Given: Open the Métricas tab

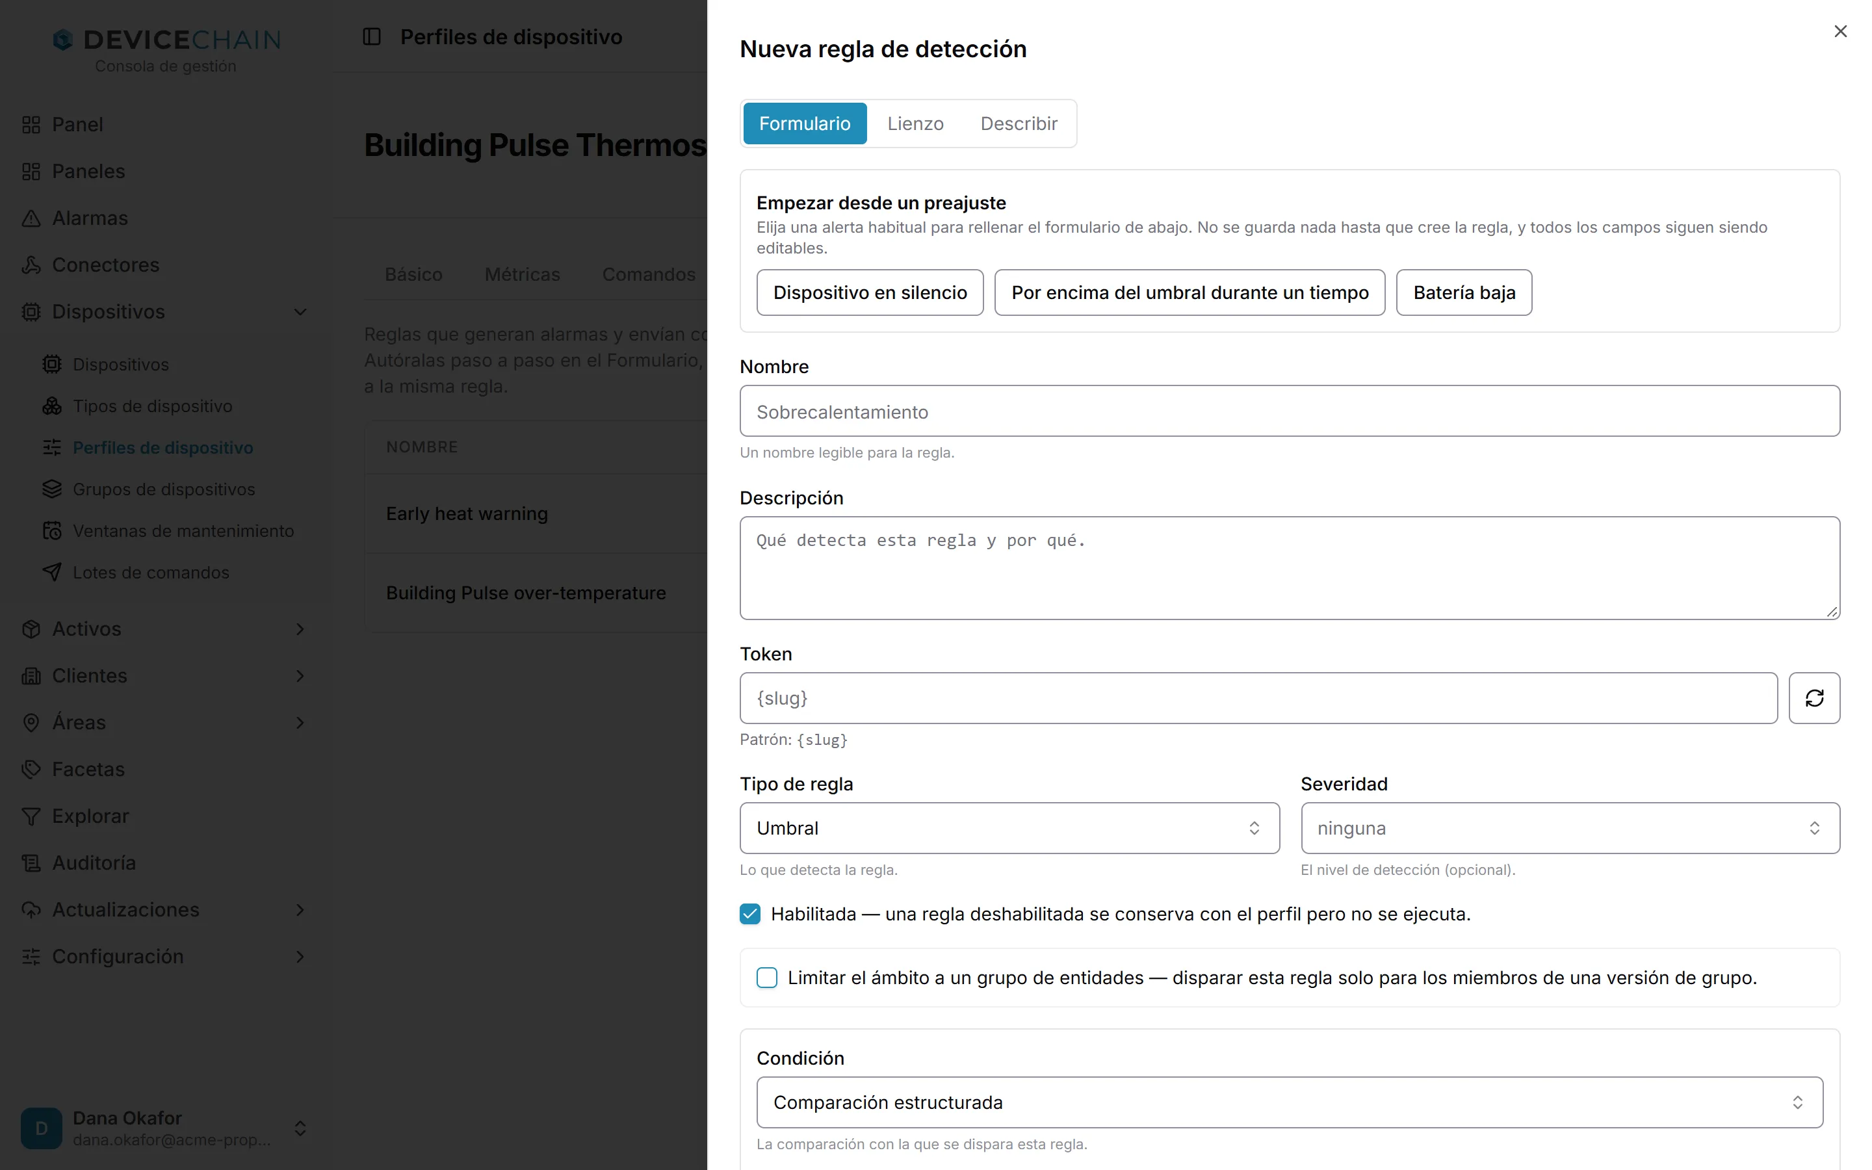Looking at the screenshot, I should pyautogui.click(x=522, y=275).
